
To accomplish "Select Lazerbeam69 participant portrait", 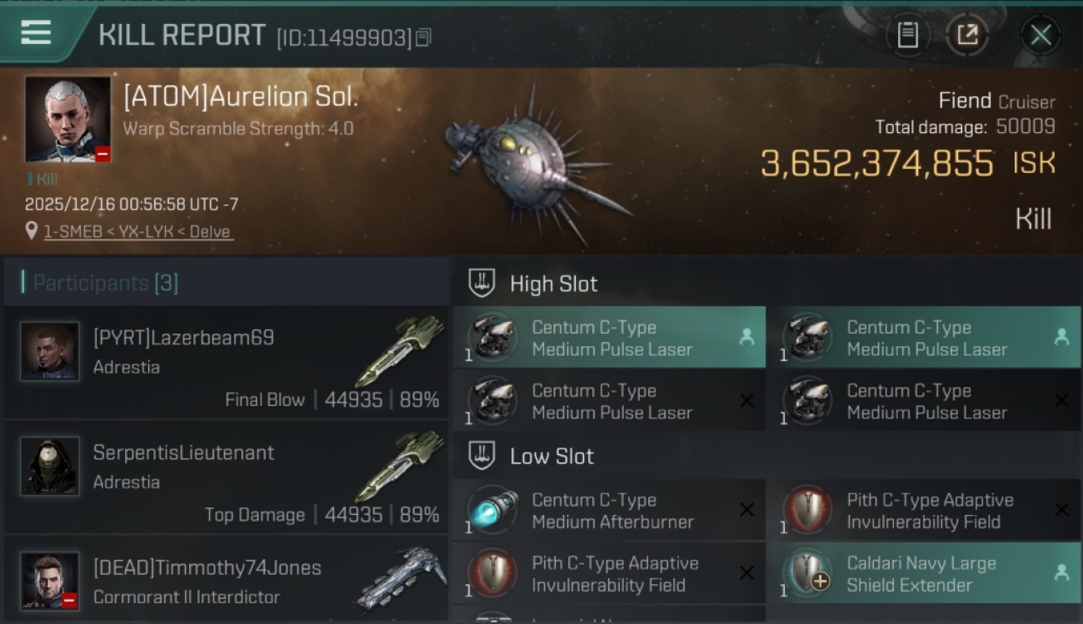I will pos(50,351).
